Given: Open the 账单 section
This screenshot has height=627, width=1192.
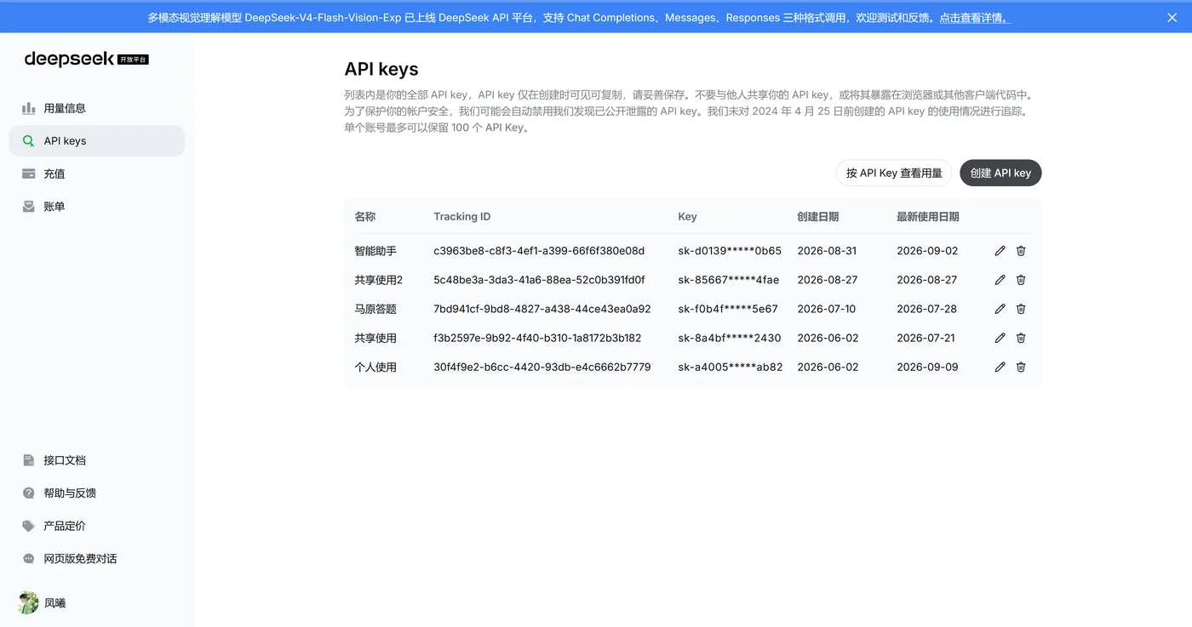Looking at the screenshot, I should [96, 207].
